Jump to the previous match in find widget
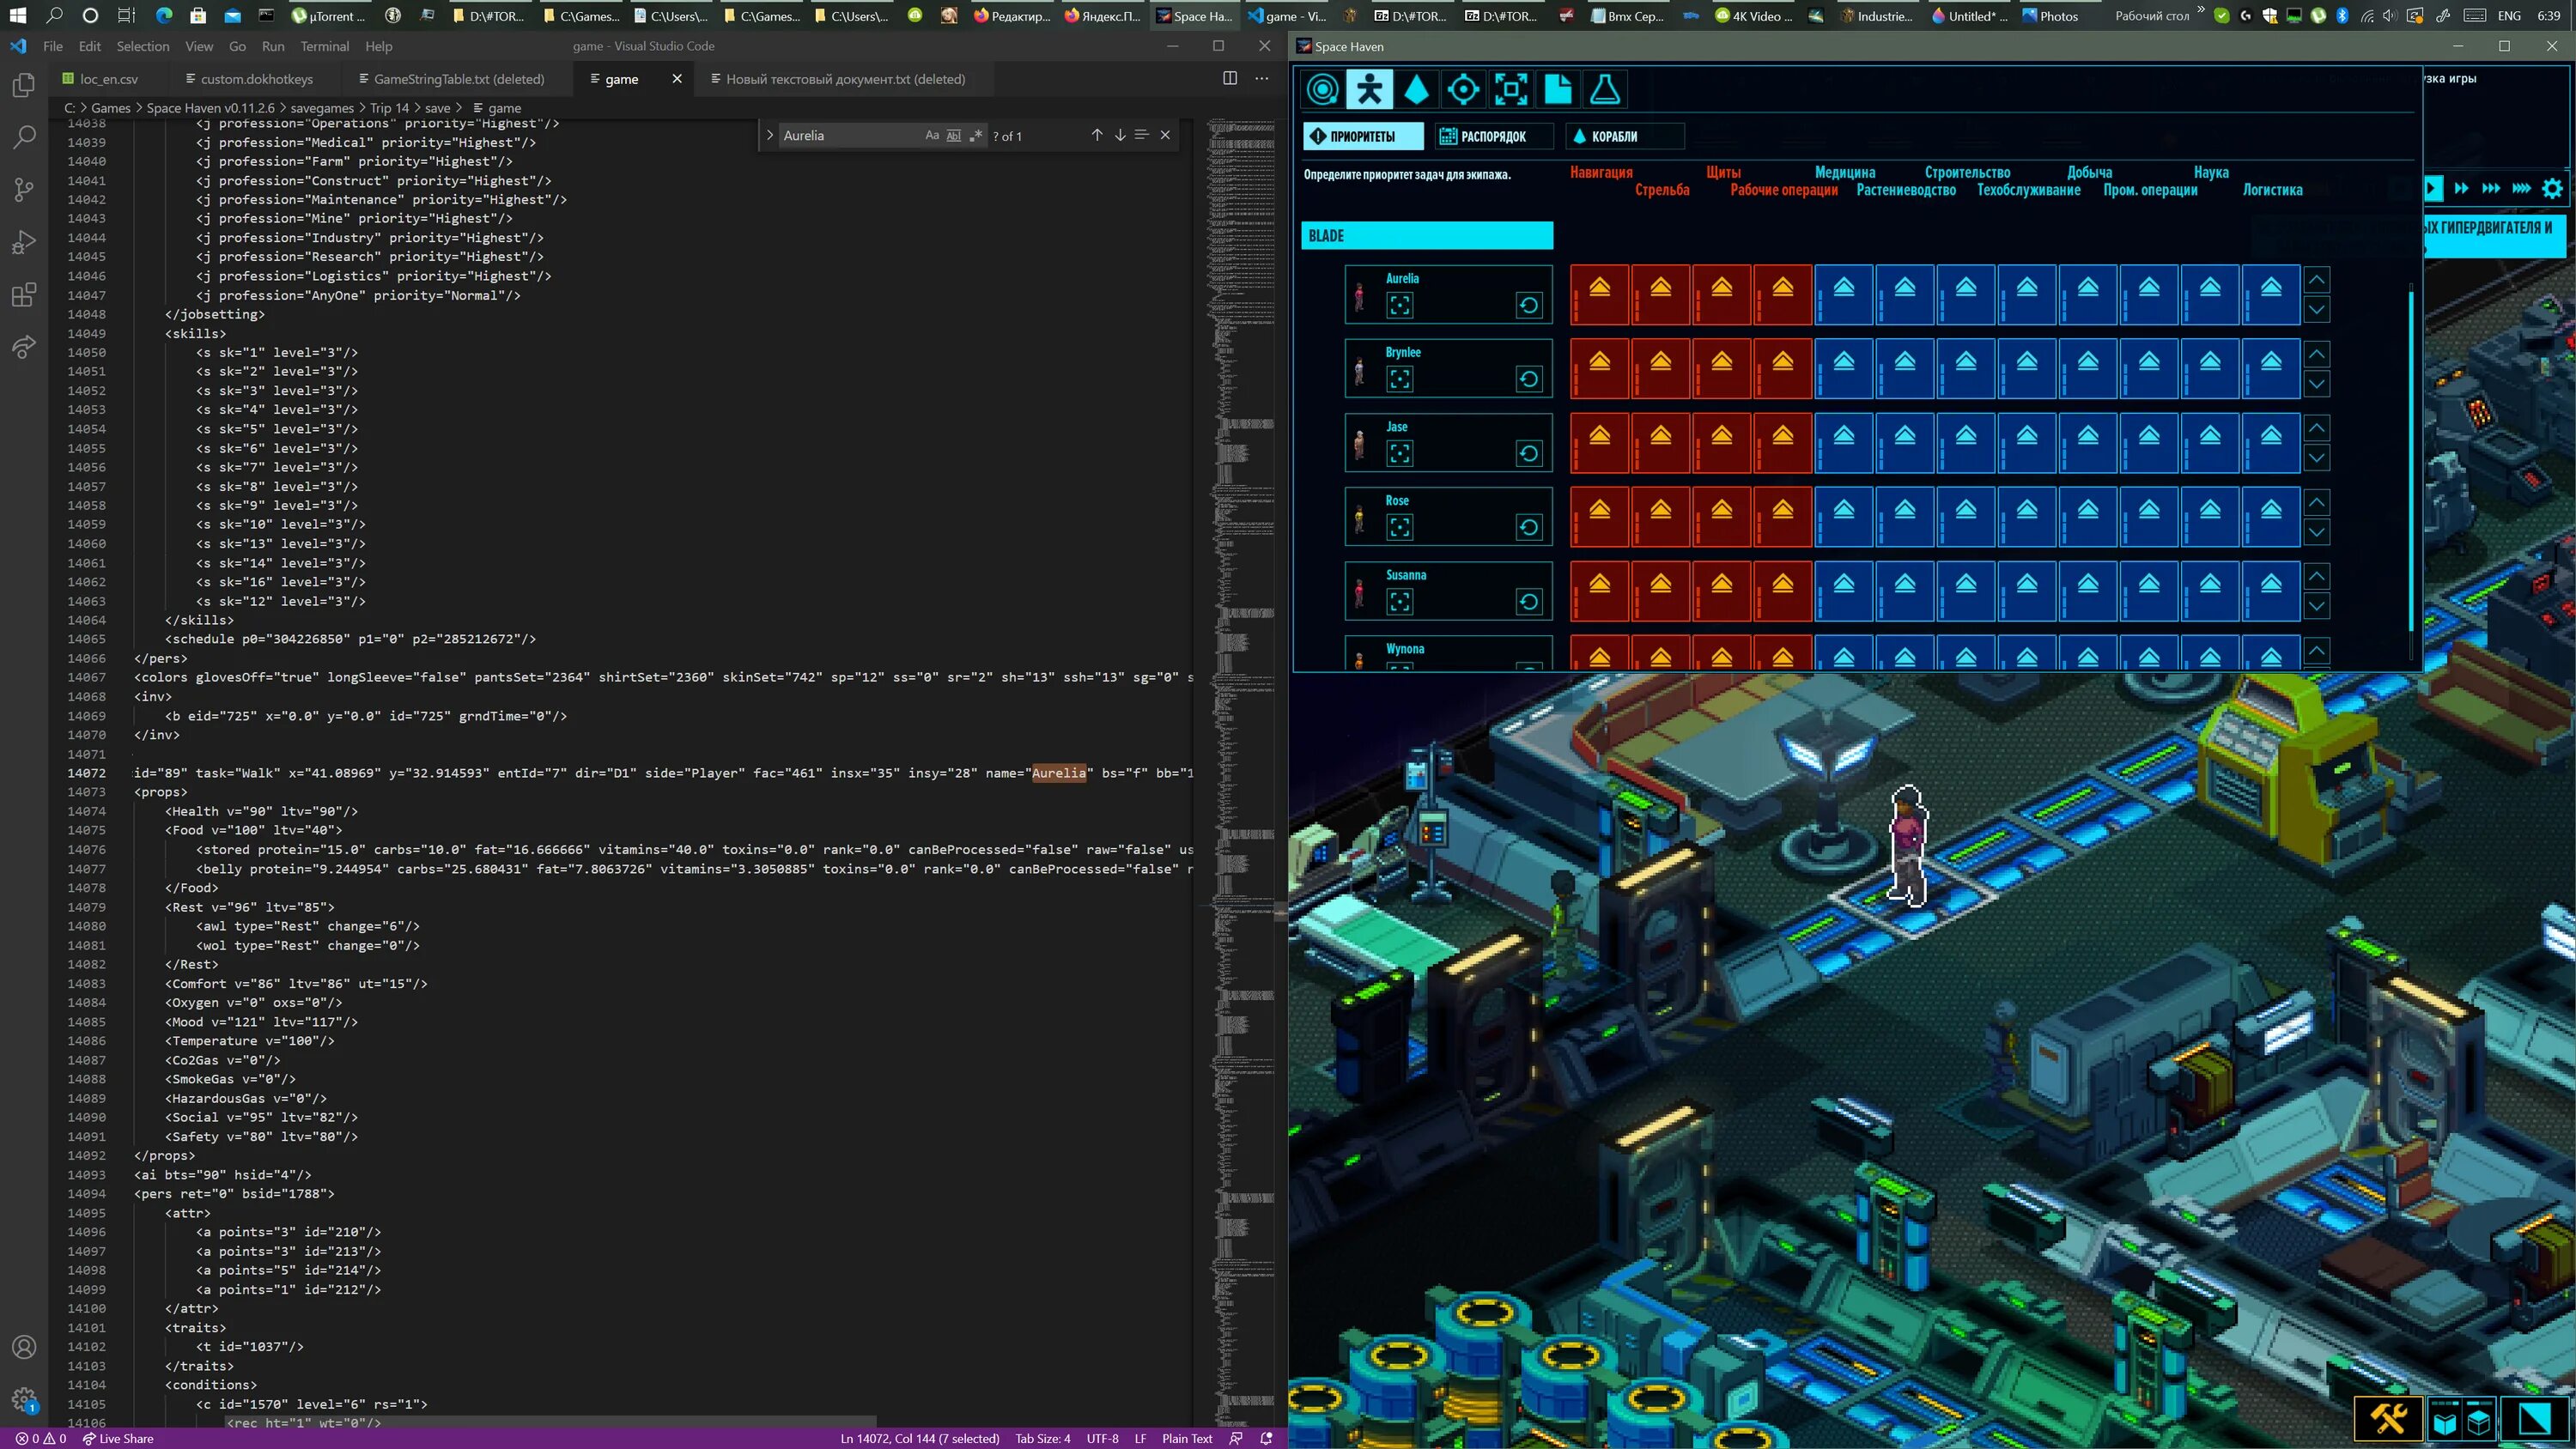 point(1097,135)
